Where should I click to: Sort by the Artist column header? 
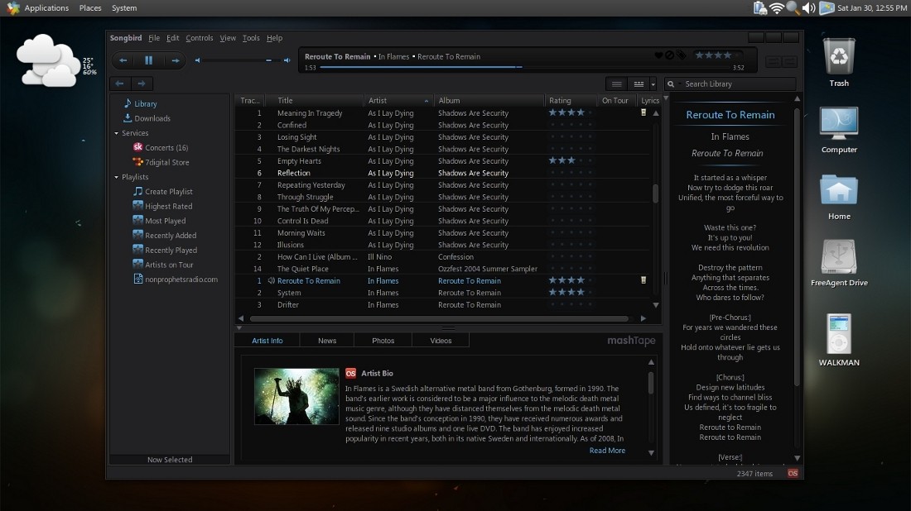click(398, 100)
